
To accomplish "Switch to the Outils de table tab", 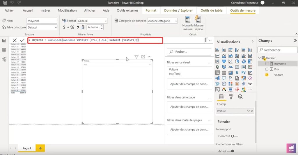I will [212, 10].
